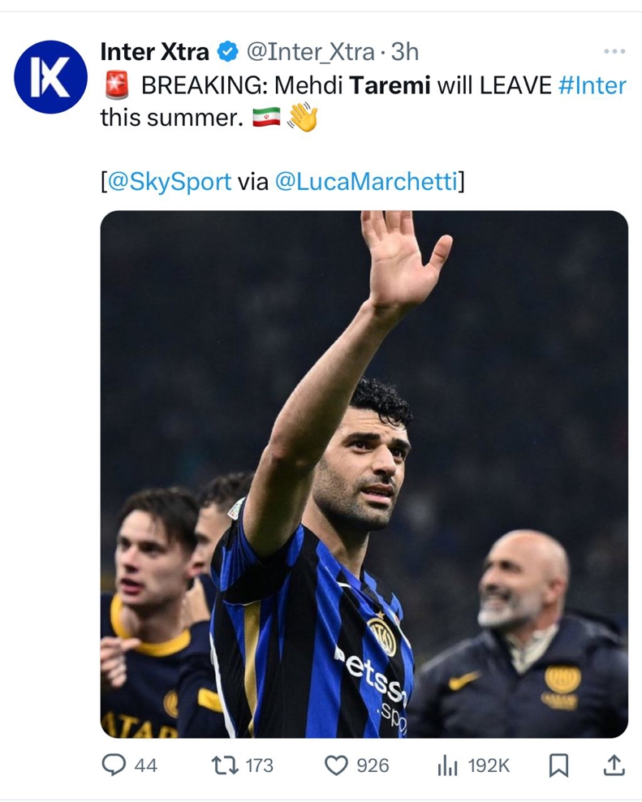Follow the #Inter hashtag link
This screenshot has width=642, height=802.
coord(592,85)
